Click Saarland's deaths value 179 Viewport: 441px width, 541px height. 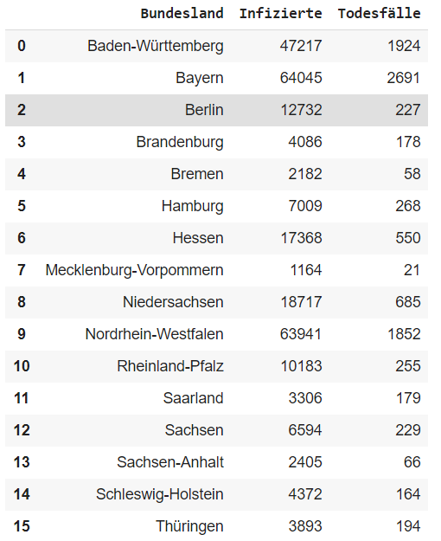(408, 398)
